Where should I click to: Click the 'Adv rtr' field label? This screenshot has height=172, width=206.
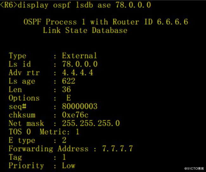[x=24, y=72]
